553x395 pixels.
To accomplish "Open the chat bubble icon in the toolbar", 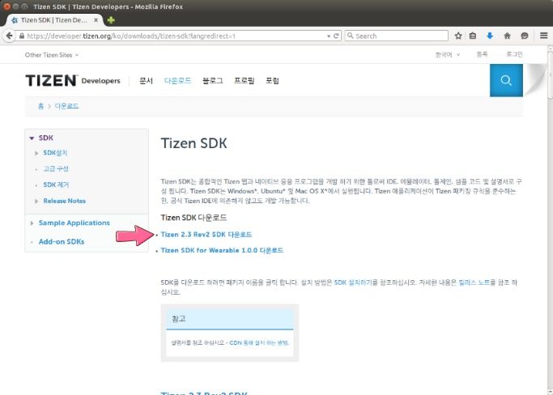I will [x=525, y=36].
